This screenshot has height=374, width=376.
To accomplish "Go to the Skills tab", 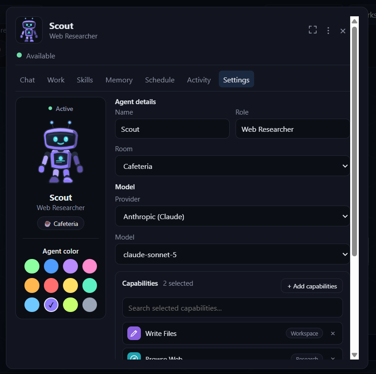I will [x=85, y=80].
